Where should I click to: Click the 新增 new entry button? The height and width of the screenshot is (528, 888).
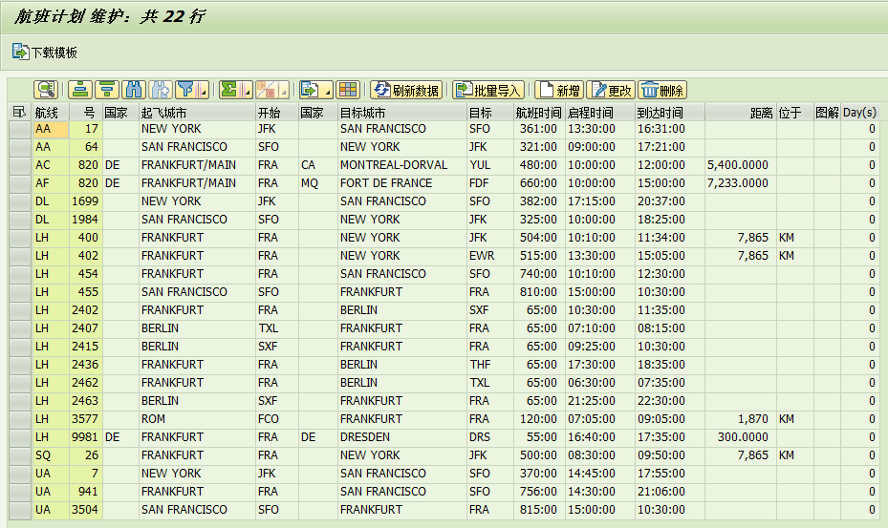click(x=559, y=90)
